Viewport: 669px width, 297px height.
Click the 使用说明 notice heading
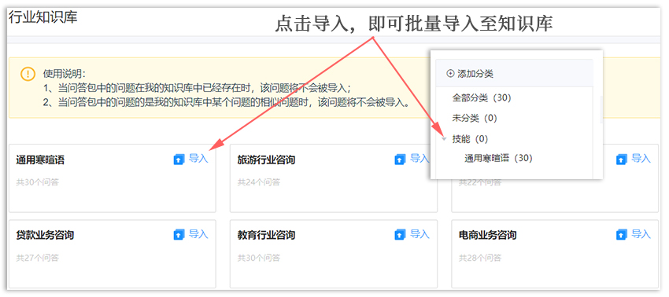pyautogui.click(x=64, y=73)
